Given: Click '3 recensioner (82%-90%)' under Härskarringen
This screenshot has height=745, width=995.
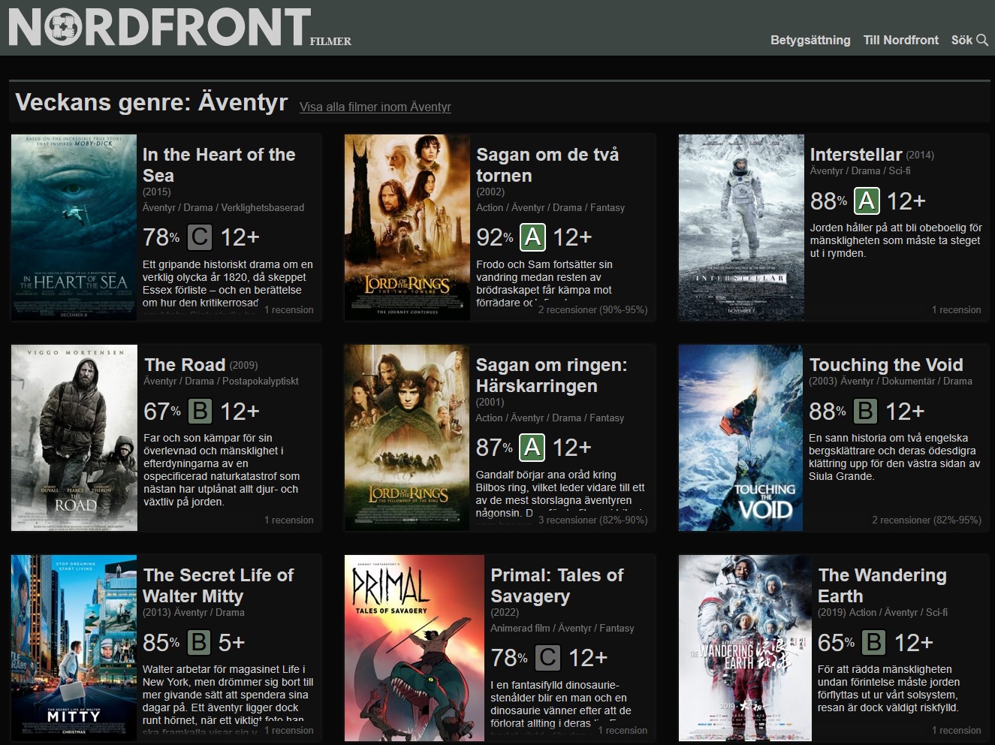Looking at the screenshot, I should pyautogui.click(x=592, y=520).
